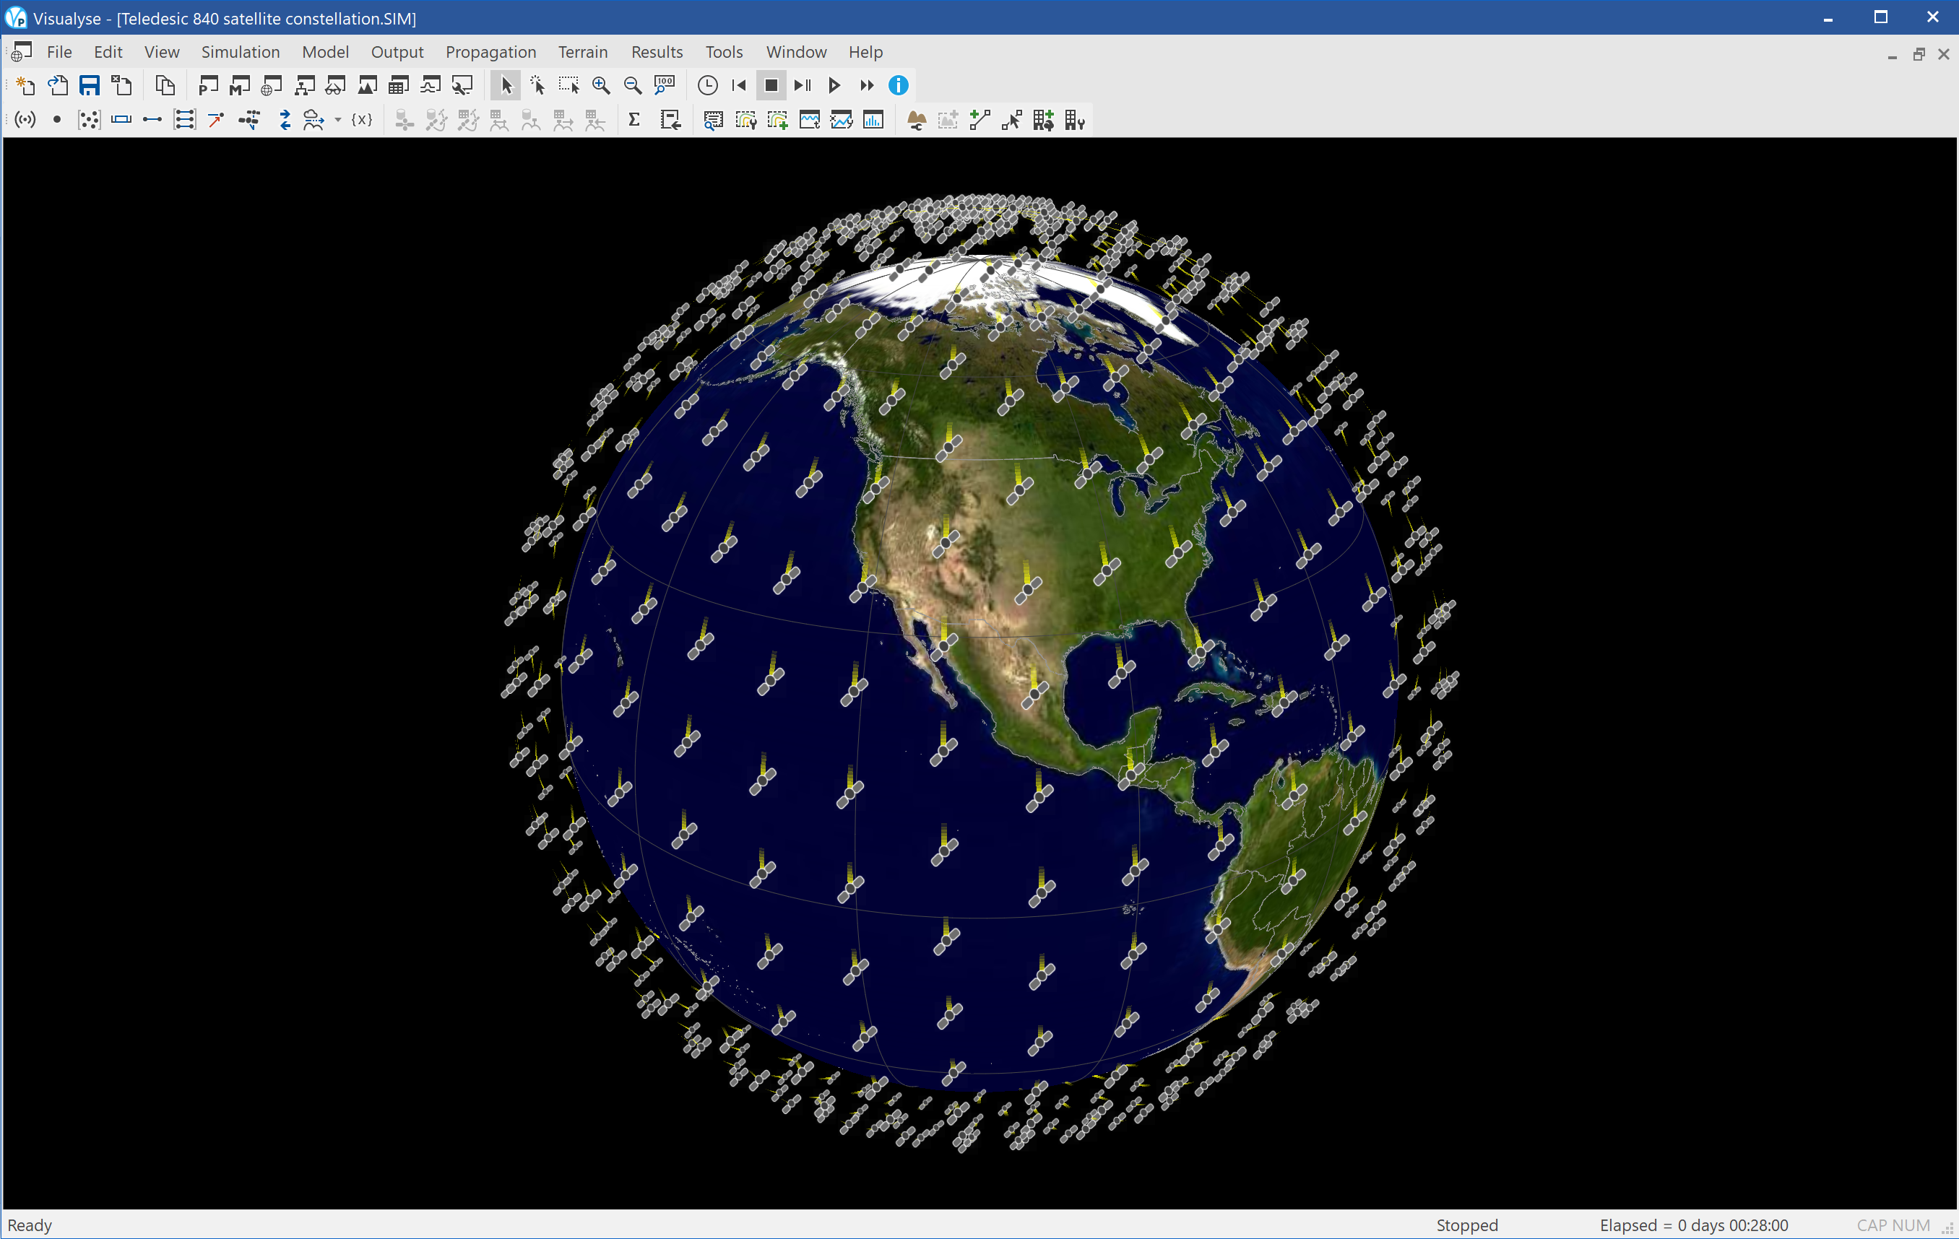
Task: Click the zoom out magnifier
Action: click(x=632, y=85)
